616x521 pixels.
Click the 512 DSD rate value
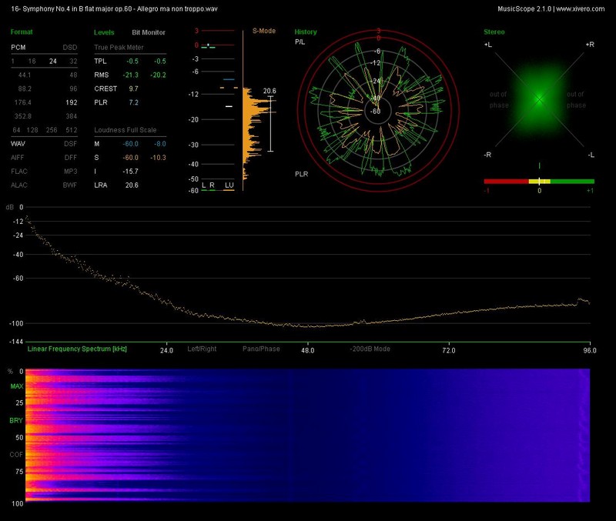click(72, 130)
